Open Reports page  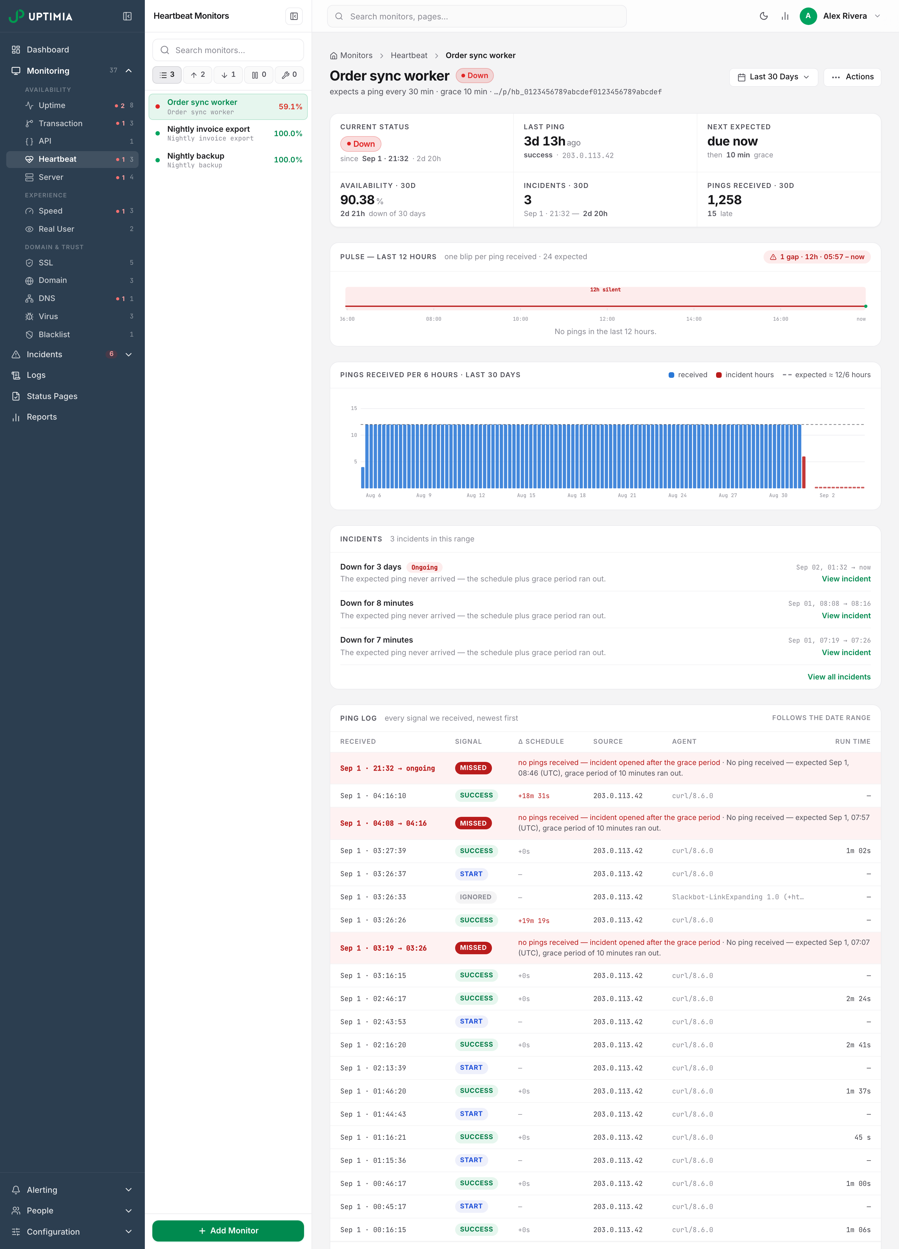pyautogui.click(x=72, y=417)
